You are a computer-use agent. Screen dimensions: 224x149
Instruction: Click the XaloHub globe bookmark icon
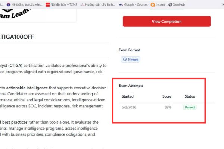[171, 4]
